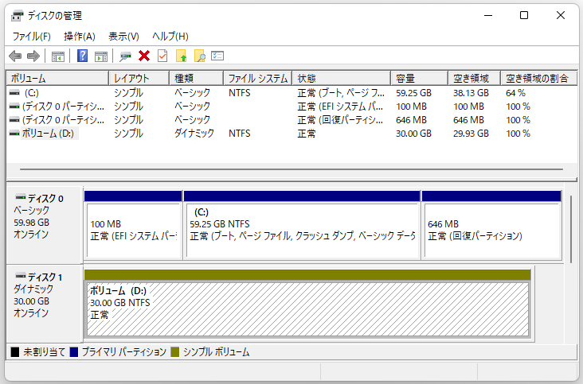Click the volume list horizontal scrollbar

pos(291,169)
